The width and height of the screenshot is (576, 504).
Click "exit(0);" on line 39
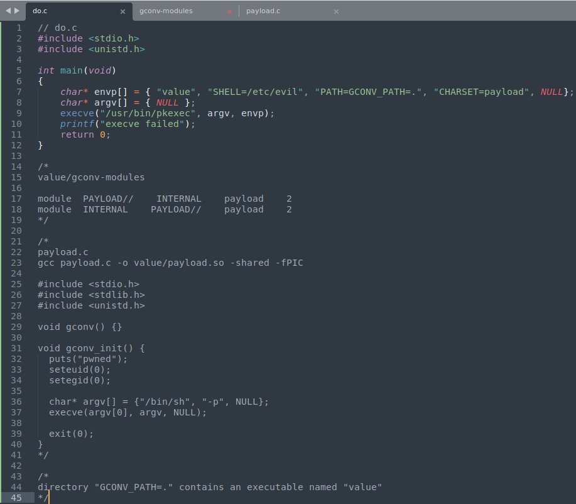tap(71, 434)
